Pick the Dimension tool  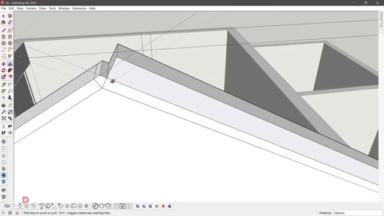click(x=10, y=85)
